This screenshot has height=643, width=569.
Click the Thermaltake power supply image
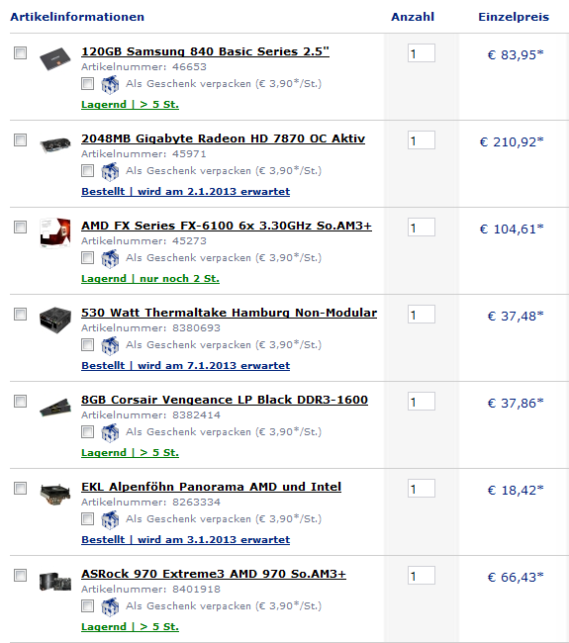pyautogui.click(x=55, y=320)
